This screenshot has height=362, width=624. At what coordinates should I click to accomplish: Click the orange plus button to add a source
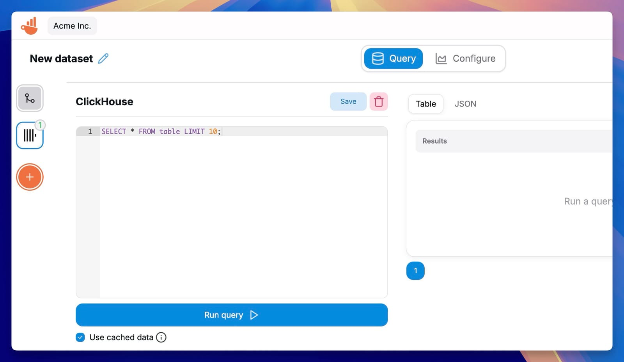coord(30,177)
